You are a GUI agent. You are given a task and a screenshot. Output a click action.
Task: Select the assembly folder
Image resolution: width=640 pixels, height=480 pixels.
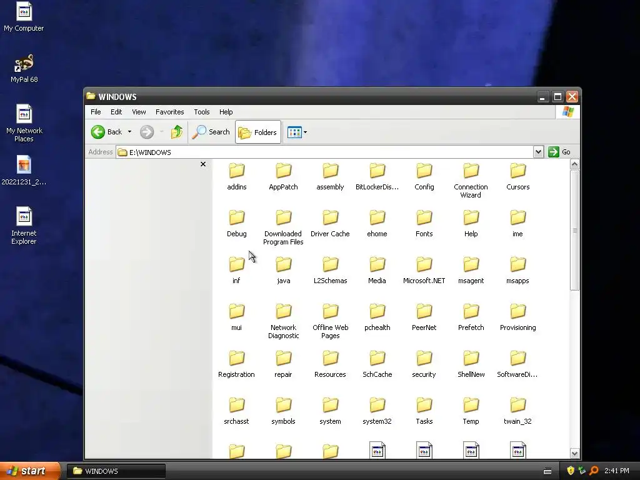330,177
